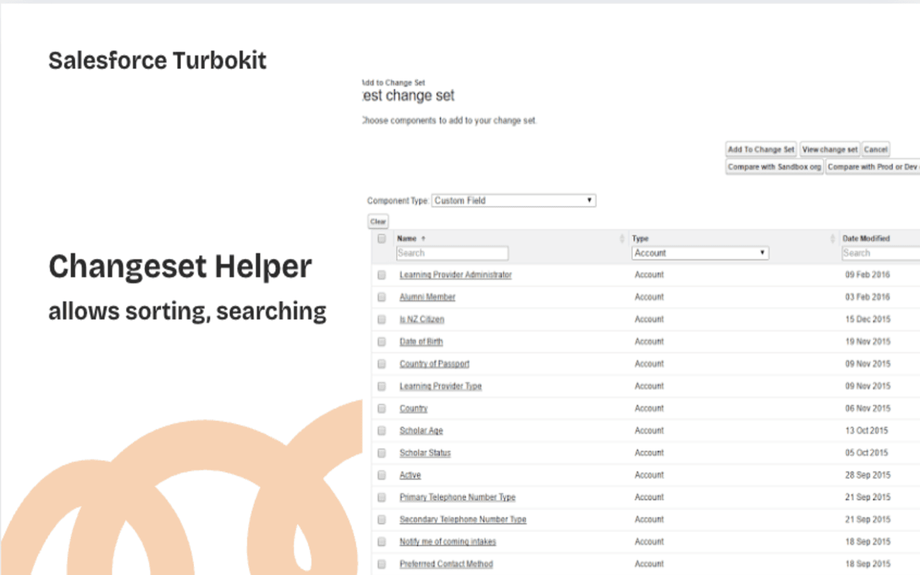Click the Salesforce Turbokit title

pyautogui.click(x=157, y=60)
